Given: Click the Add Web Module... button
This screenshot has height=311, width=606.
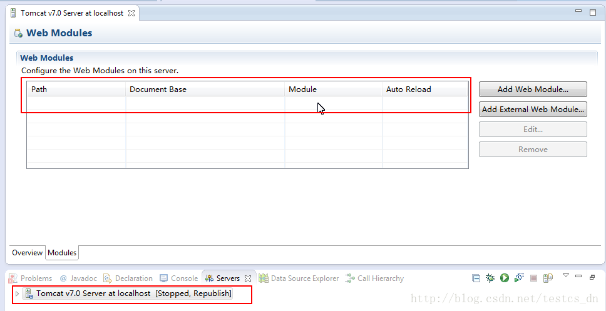Looking at the screenshot, I should tap(533, 89).
